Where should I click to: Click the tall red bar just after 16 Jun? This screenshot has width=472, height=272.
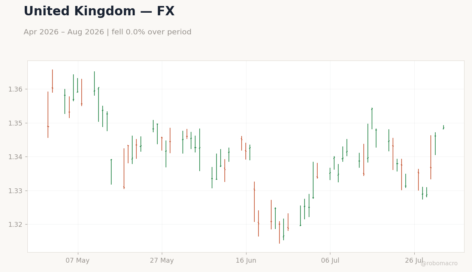[x=254, y=202]
